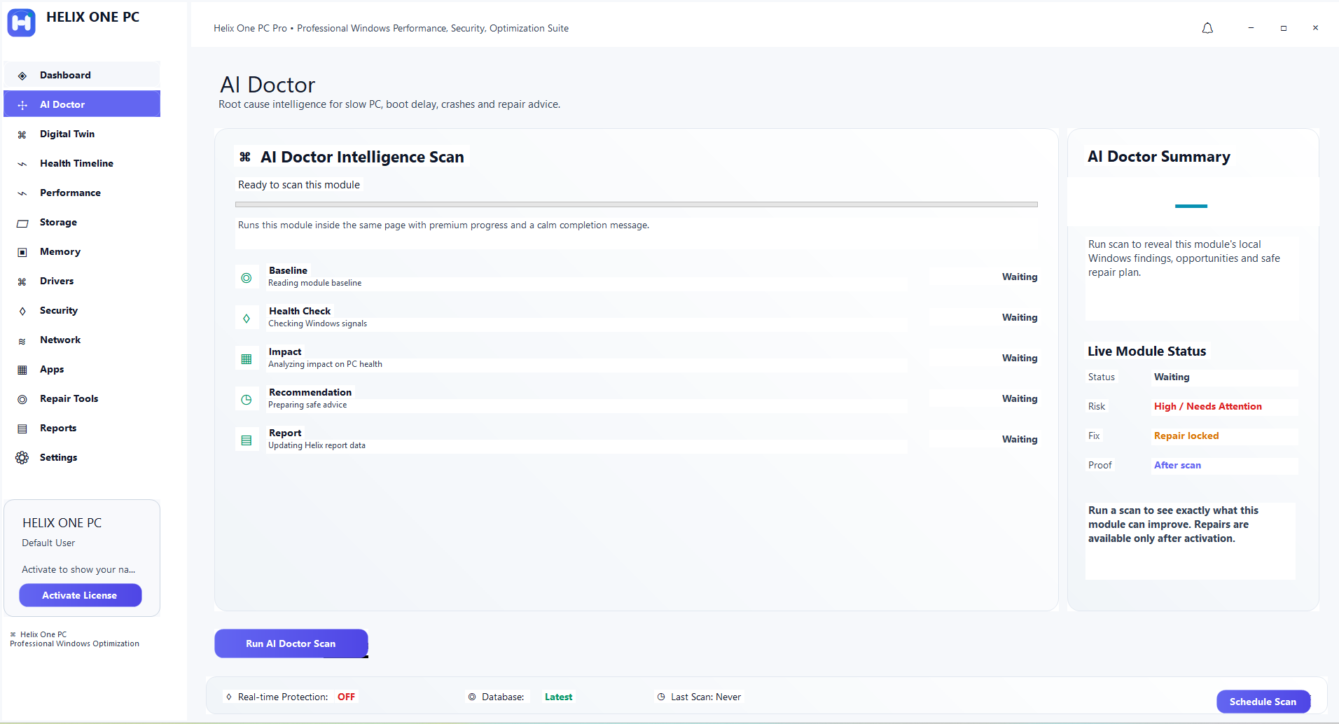Click the Repair Tools circle icon
1339x724 pixels.
22,399
